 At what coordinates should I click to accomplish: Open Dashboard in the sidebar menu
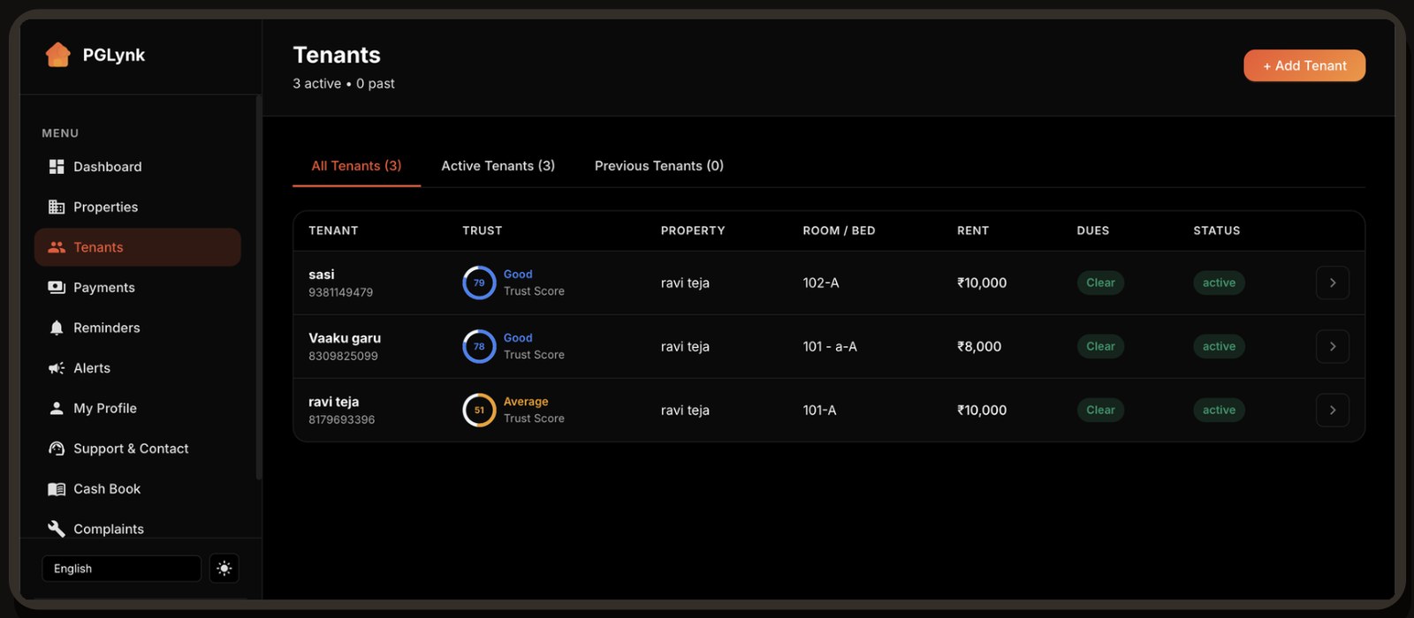coord(137,167)
